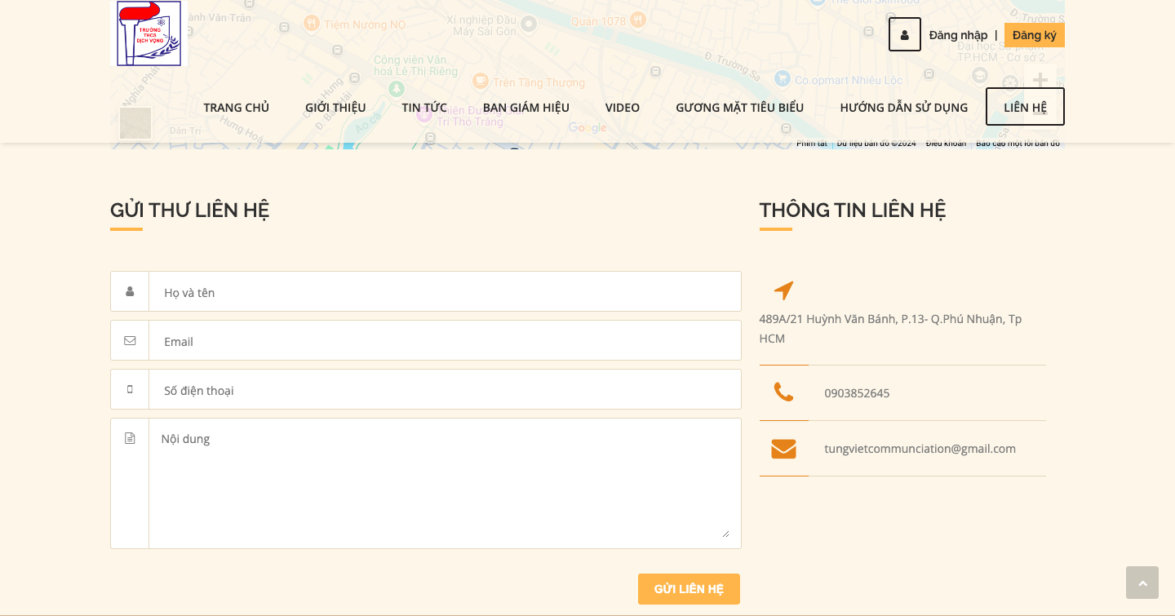
Task: Focus the Họ và tên input field
Action: 445,292
